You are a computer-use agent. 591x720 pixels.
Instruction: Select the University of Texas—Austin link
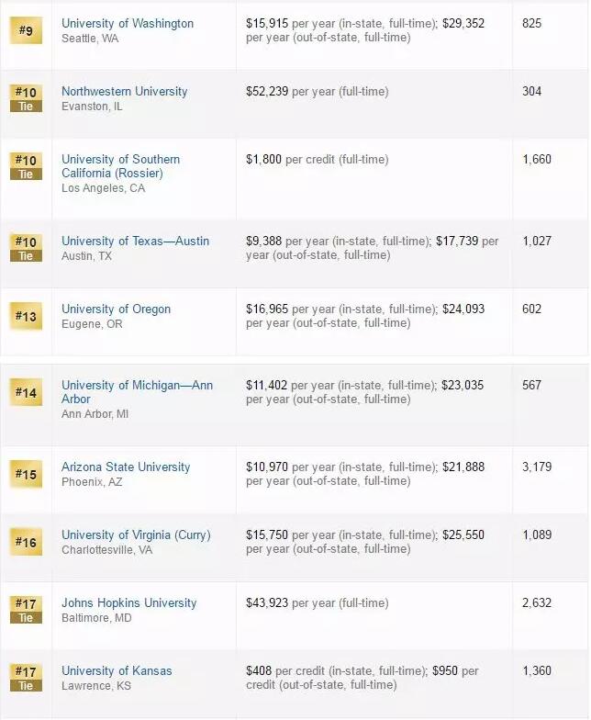136,241
